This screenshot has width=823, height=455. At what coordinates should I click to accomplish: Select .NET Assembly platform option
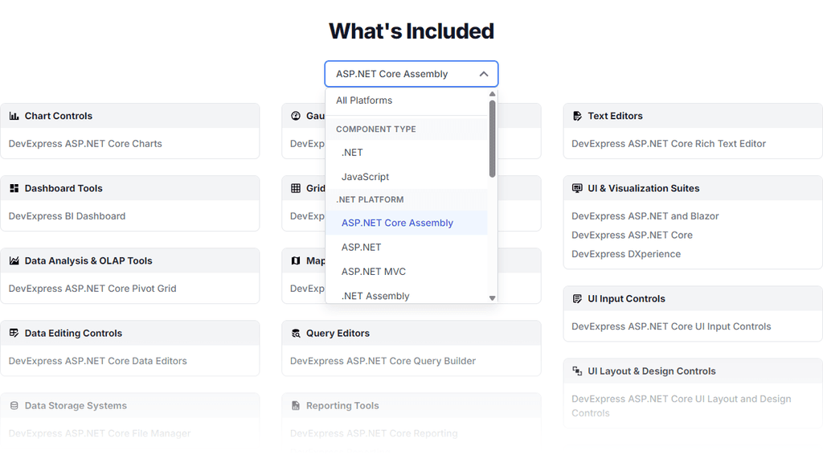(406, 296)
